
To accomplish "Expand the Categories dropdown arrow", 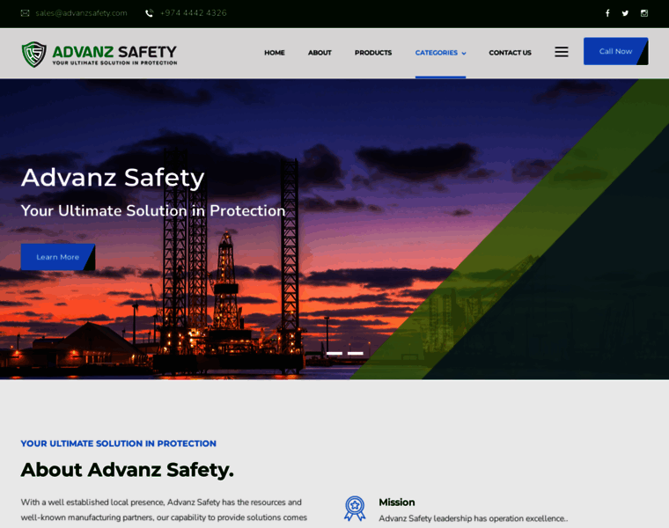I will click(464, 54).
